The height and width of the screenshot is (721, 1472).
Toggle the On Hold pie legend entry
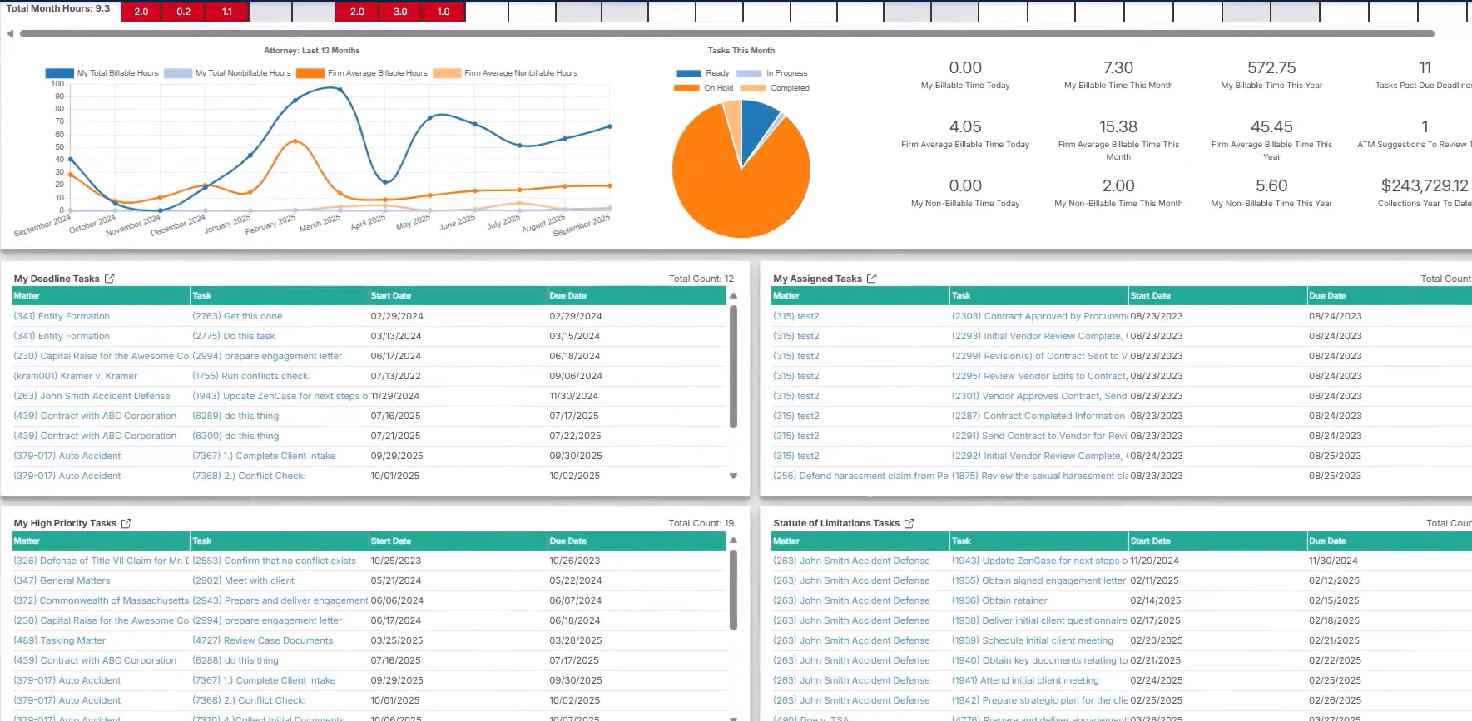point(704,88)
